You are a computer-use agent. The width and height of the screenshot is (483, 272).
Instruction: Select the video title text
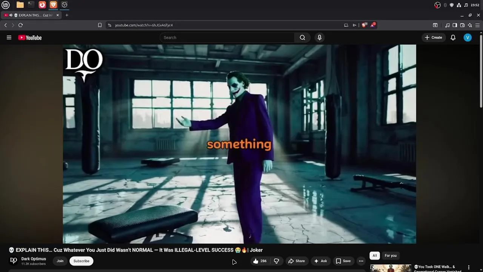[135, 250]
